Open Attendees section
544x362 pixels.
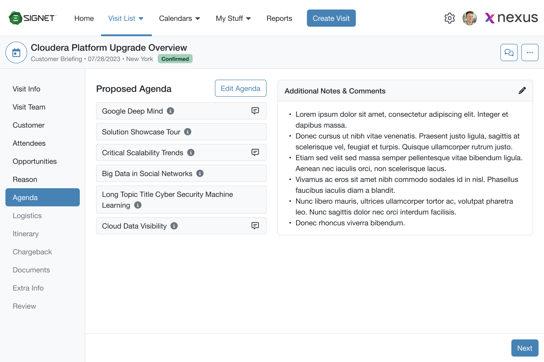point(43,143)
